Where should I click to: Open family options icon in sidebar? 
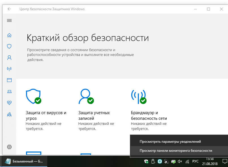click(9, 114)
